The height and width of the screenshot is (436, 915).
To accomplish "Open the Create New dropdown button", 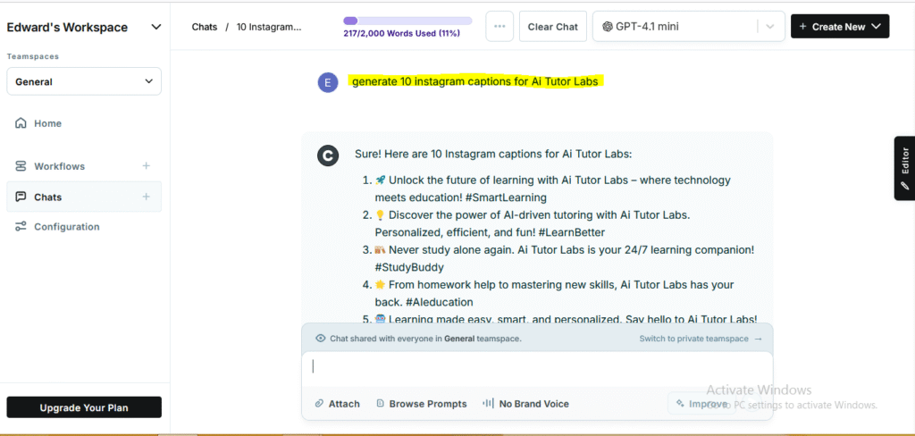I will 840,26.
